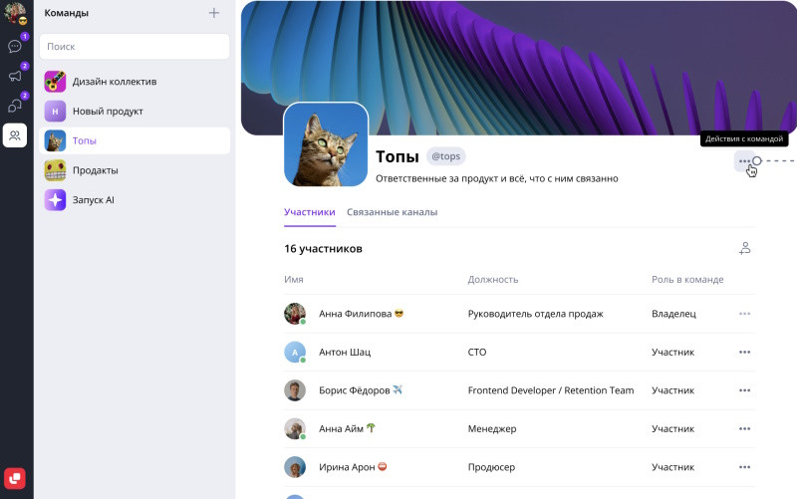Image resolution: width=797 pixels, height=499 pixels.
Task: Click the Продюсер position cell
Action: click(x=491, y=467)
